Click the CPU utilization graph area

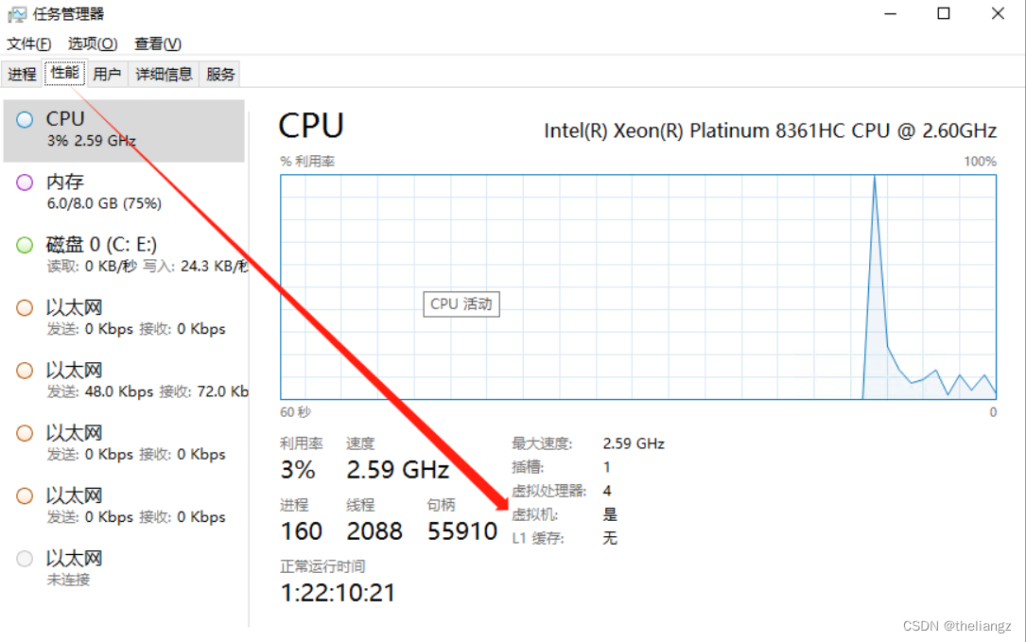pyautogui.click(x=636, y=284)
